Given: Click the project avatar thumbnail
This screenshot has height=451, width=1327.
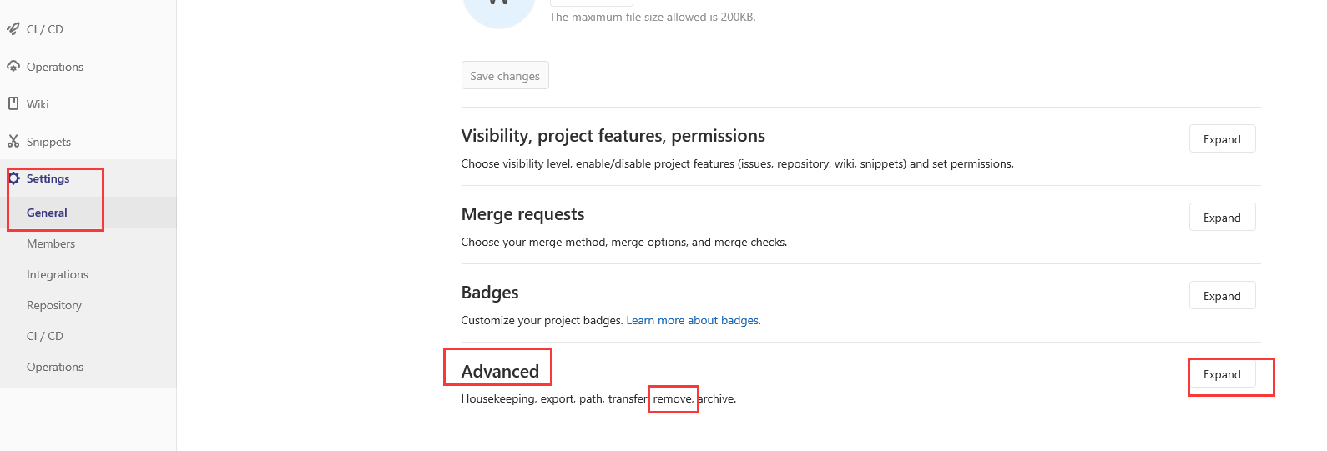Looking at the screenshot, I should [498, 10].
